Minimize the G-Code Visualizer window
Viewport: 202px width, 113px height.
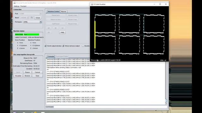(x=154, y=4)
